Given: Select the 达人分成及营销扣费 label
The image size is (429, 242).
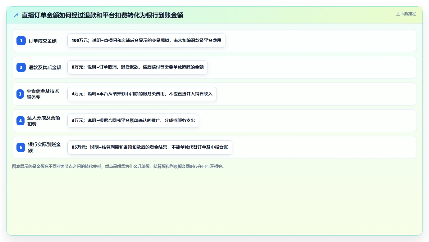Looking at the screenshot, I should click(x=43, y=121).
